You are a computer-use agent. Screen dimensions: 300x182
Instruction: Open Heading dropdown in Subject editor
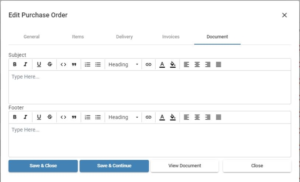tap(123, 64)
